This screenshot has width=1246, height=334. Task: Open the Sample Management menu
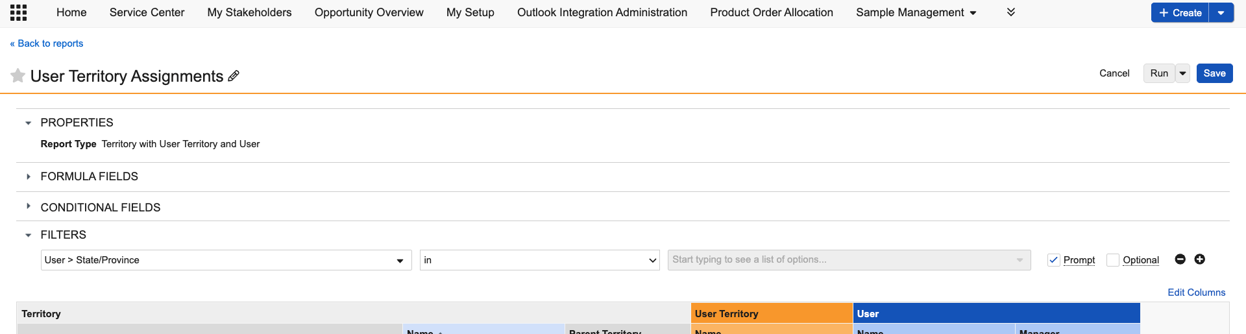tap(916, 12)
